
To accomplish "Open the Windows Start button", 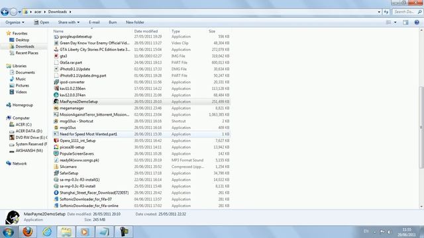I will pyautogui.click(x=9, y=232).
